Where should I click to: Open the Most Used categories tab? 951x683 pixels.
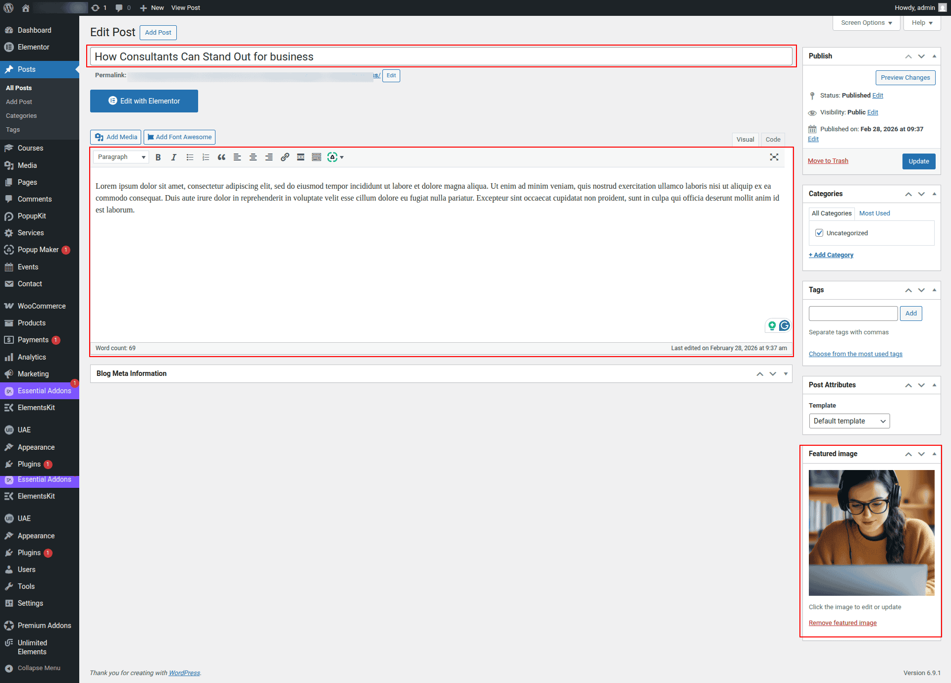click(x=874, y=213)
